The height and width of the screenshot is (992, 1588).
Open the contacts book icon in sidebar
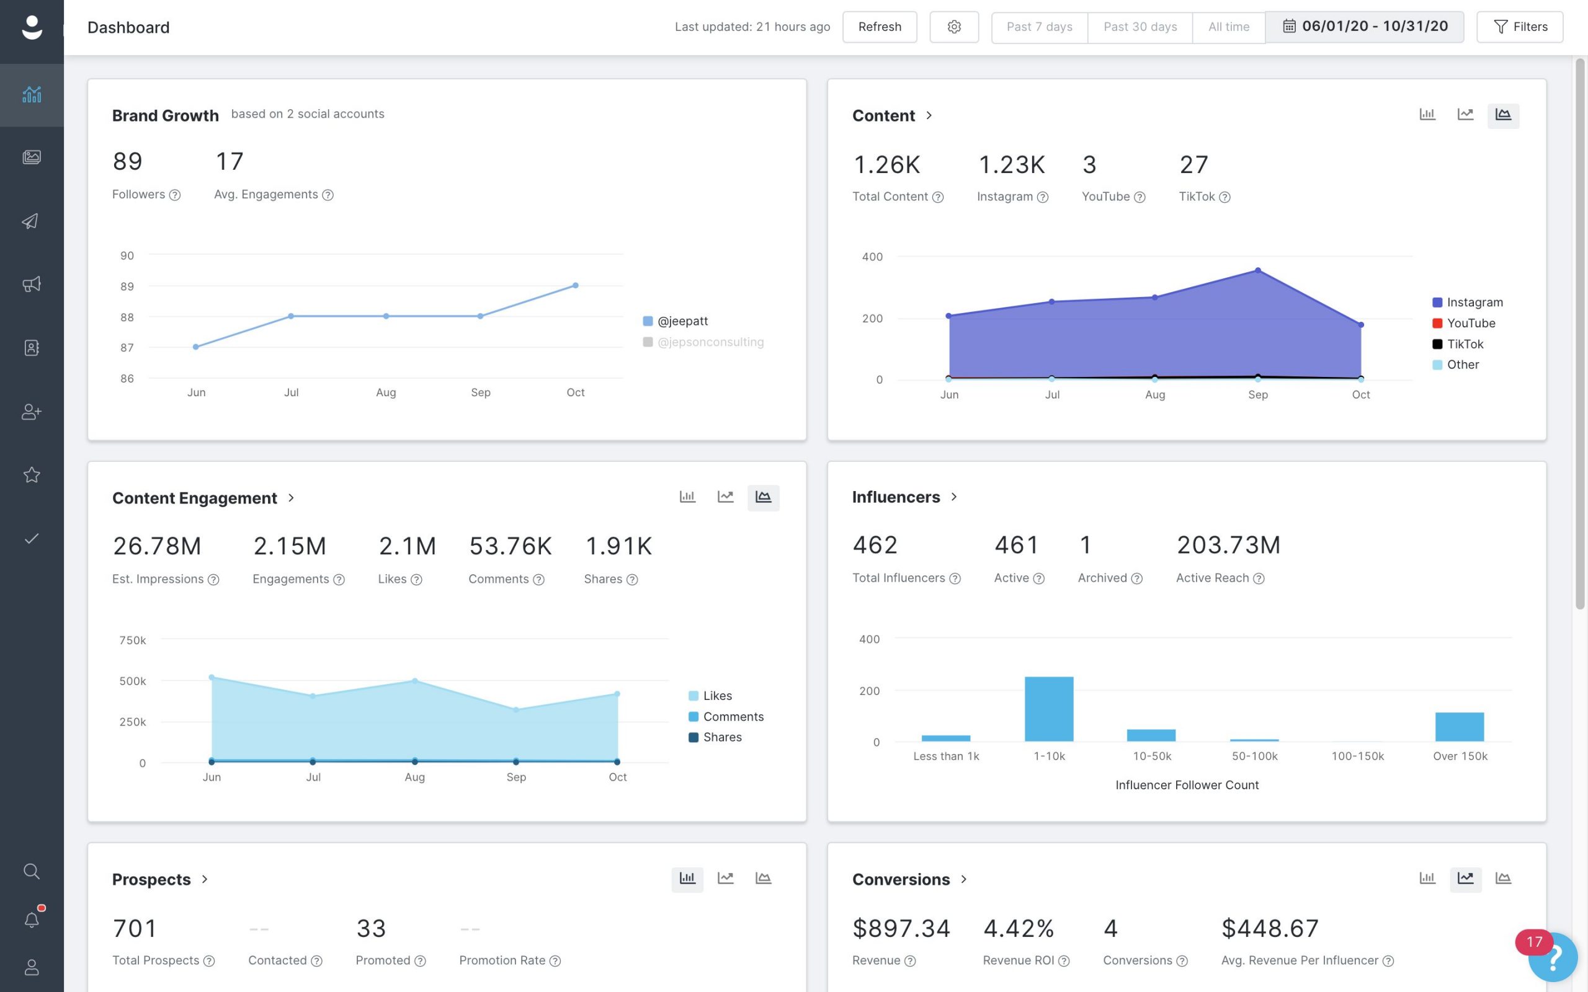(31, 348)
